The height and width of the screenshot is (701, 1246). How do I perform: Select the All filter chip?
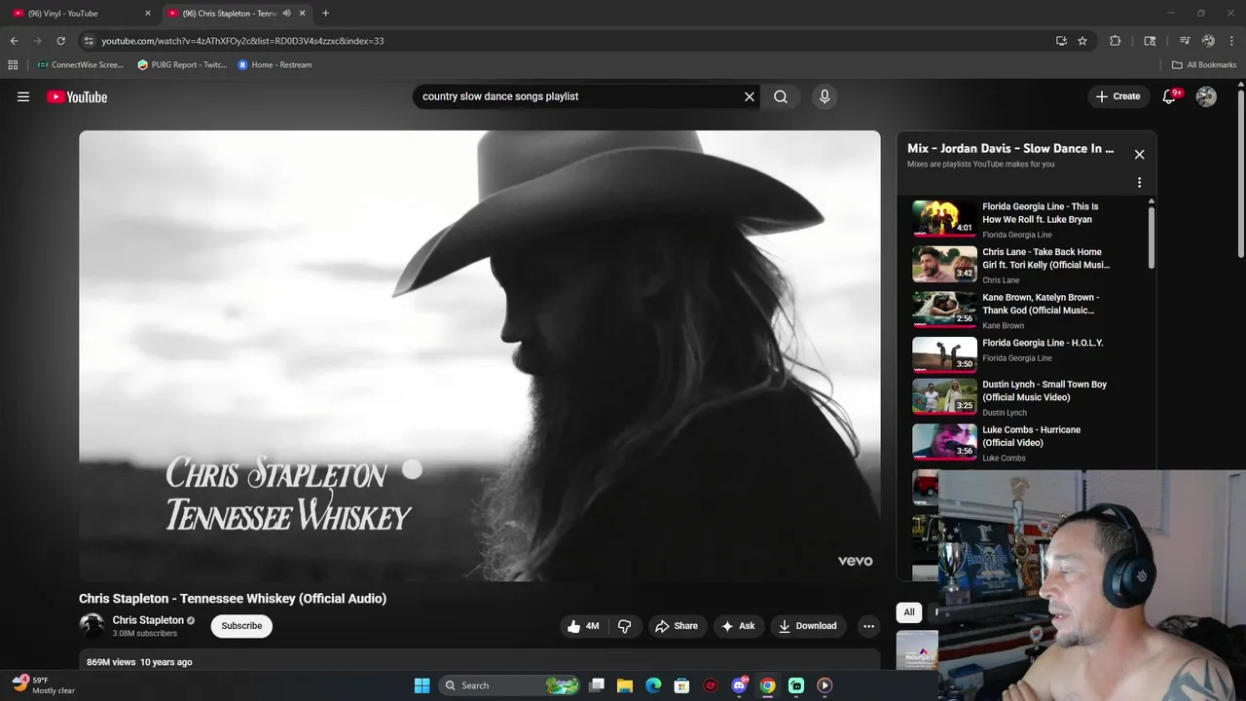(908, 612)
